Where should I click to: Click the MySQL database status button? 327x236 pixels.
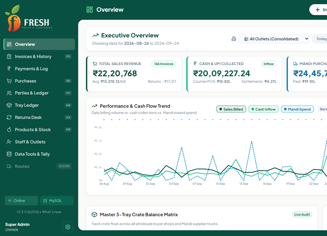point(57,201)
